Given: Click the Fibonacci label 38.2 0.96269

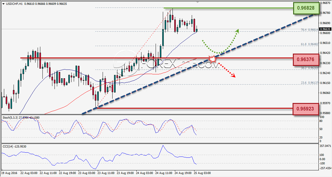Looking at the screenshot, I should [309, 68].
